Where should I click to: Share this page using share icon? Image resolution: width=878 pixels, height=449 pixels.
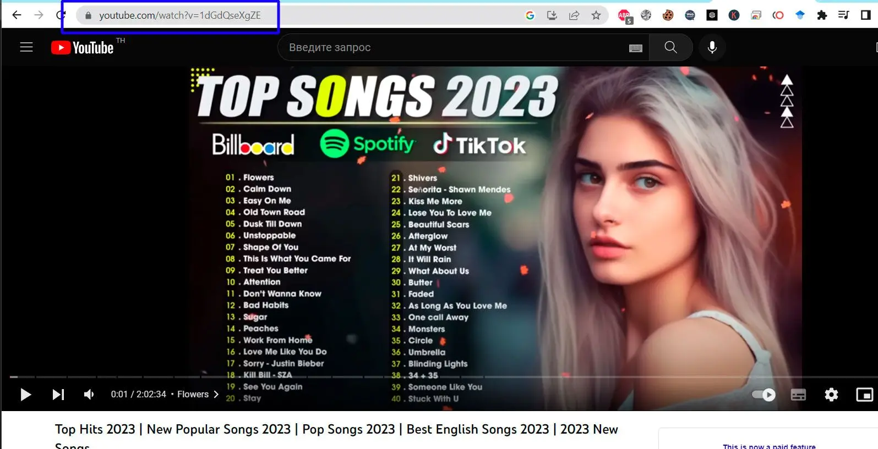tap(574, 15)
